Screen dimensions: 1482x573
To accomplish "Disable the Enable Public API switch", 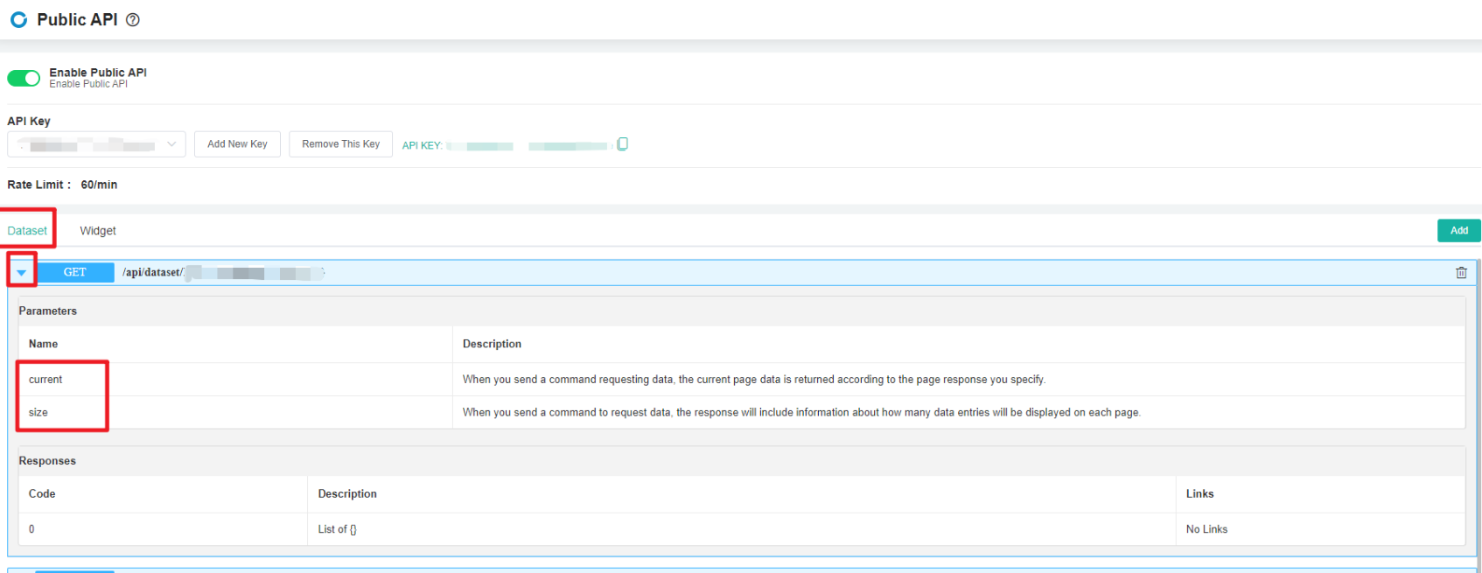I will (24, 79).
